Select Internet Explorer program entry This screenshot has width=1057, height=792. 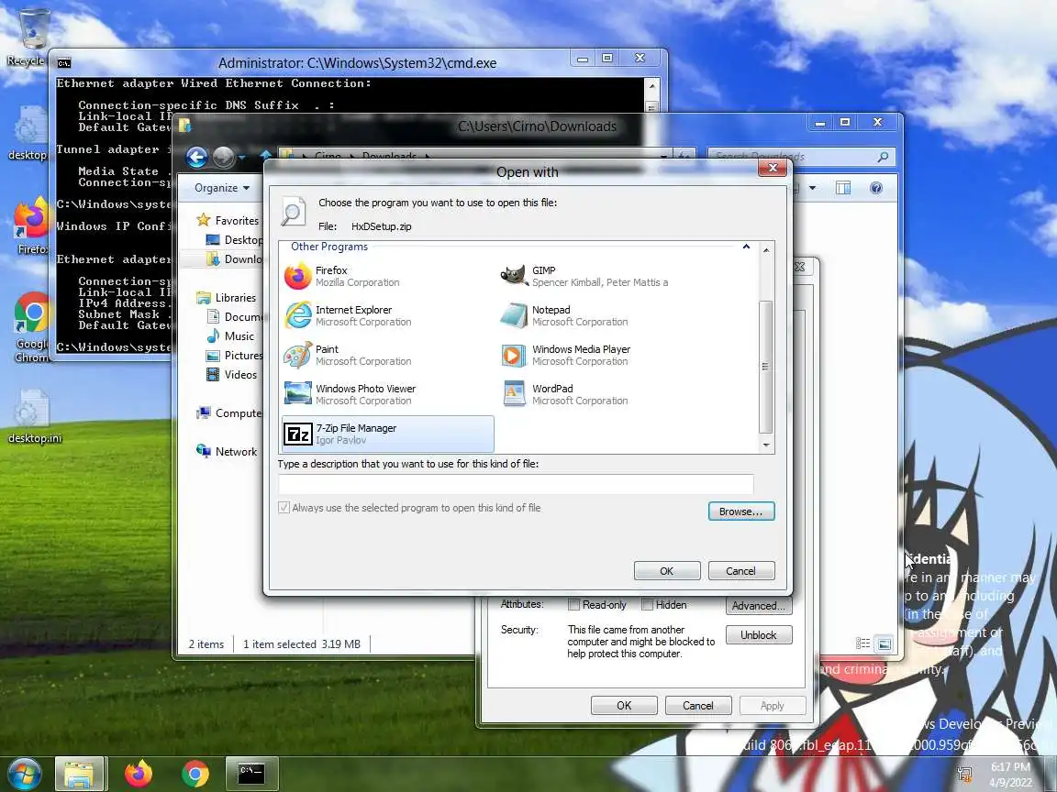387,315
